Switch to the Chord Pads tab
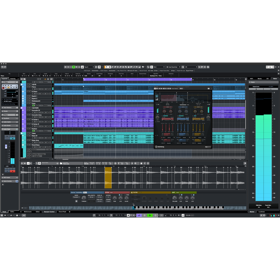Viewport: 280px width, 280px height. pos(62,212)
